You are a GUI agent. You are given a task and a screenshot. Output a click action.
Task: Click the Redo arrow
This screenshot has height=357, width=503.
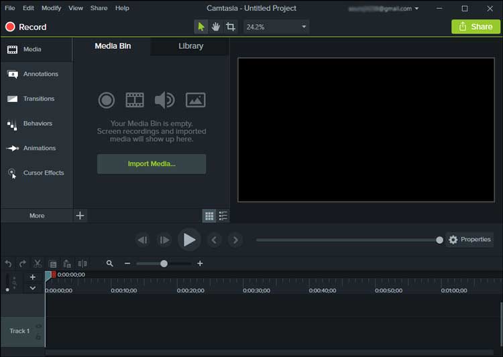pos(22,264)
